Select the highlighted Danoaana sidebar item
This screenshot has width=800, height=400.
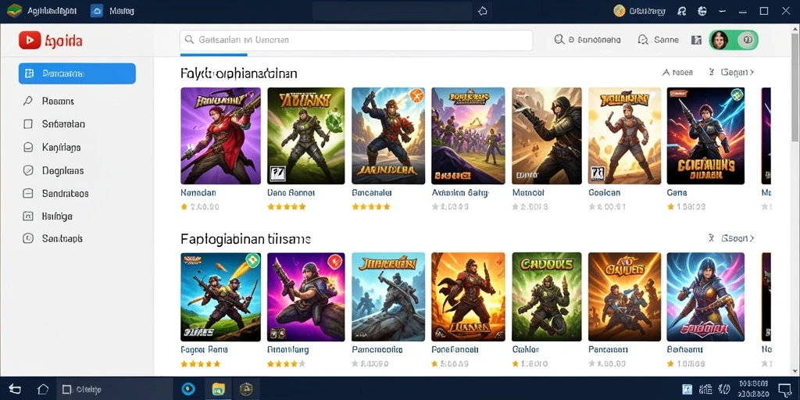(x=77, y=73)
